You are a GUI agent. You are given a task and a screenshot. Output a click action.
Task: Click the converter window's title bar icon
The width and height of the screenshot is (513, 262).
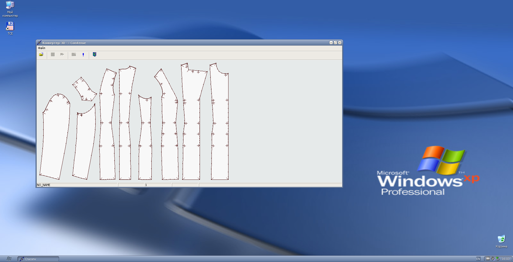pos(39,43)
